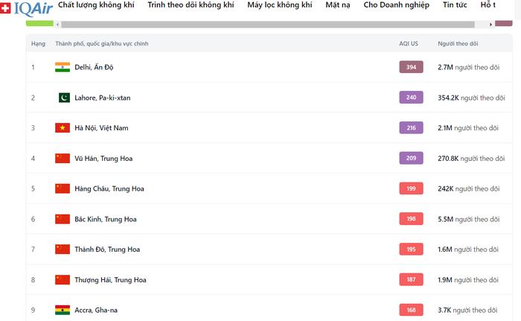Click the India flag icon next to Delhi

pos(63,67)
